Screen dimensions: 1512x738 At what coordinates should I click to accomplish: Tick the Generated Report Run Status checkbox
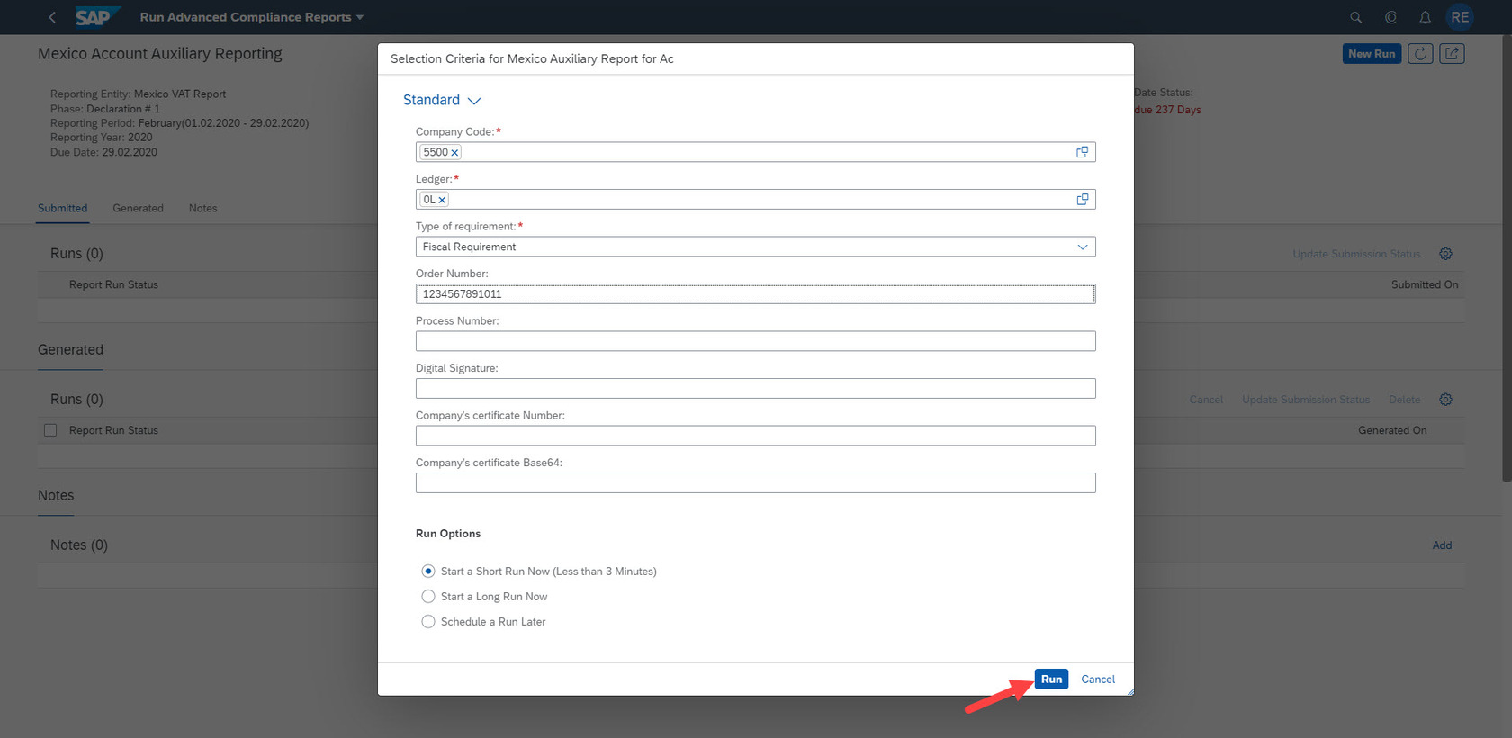(x=50, y=430)
